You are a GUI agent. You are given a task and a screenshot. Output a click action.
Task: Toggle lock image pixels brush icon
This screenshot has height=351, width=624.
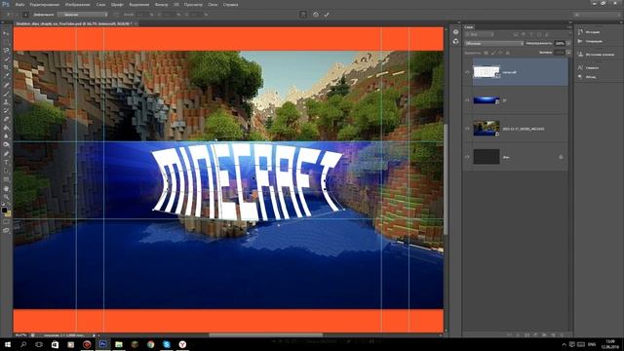493,53
